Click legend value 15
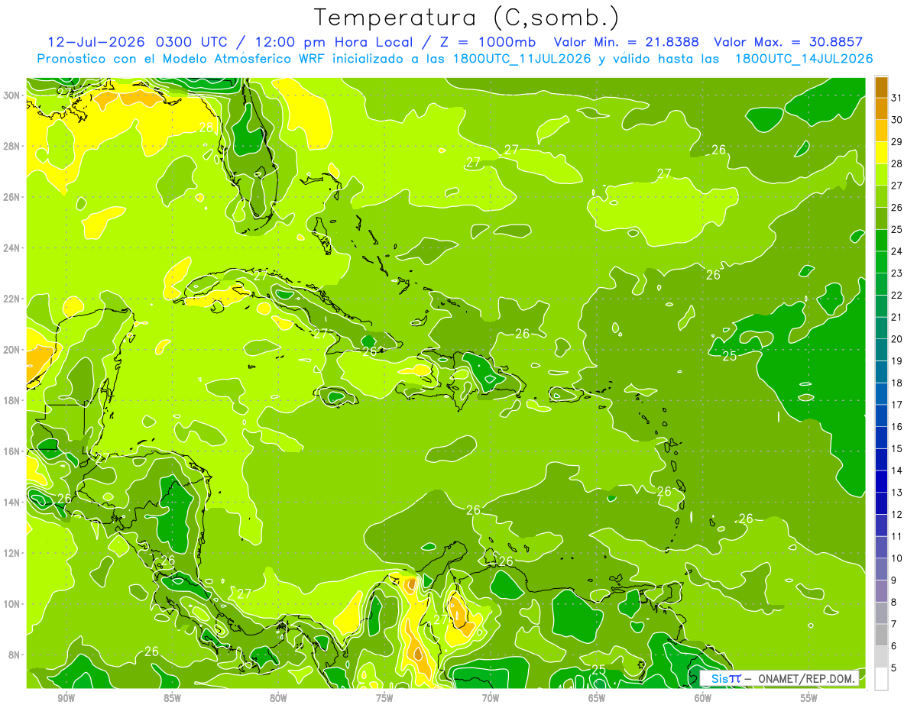Screen dimensions: 917x708 tap(897, 449)
